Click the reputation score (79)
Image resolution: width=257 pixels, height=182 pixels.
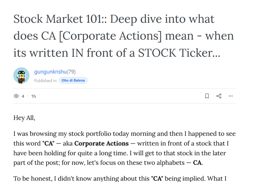pyautogui.click(x=71, y=72)
